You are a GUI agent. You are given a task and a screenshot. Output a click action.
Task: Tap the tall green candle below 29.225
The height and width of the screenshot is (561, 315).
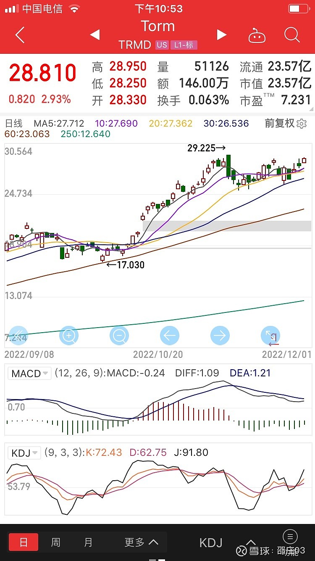click(x=228, y=166)
